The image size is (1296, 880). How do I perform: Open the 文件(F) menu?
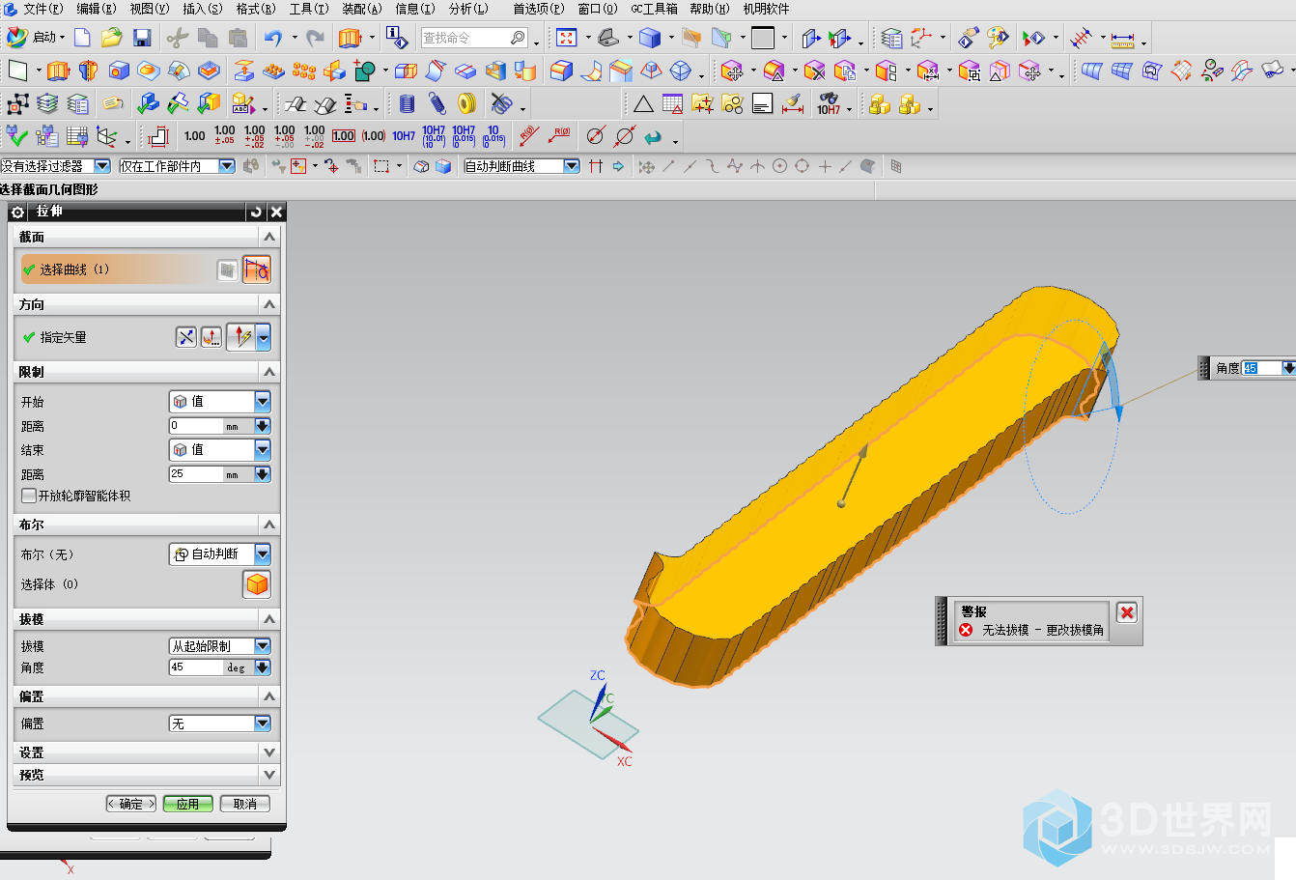pyautogui.click(x=42, y=9)
